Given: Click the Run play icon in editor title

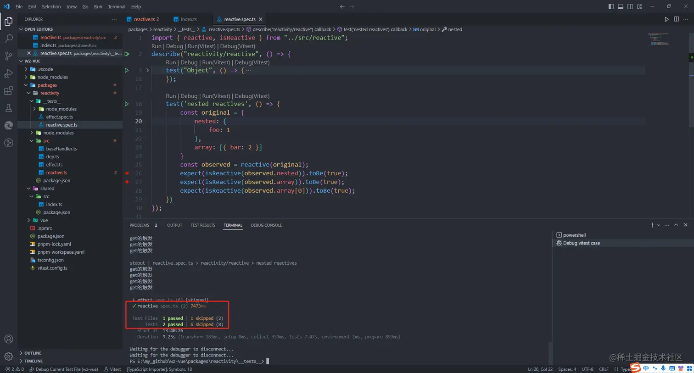Looking at the screenshot, I should point(666,19).
